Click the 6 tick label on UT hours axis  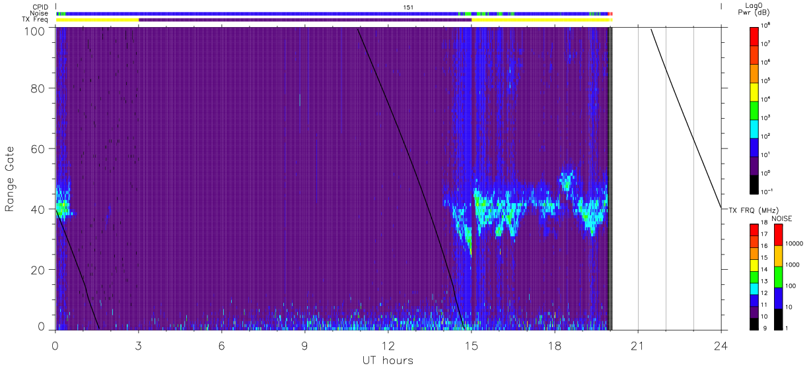click(x=222, y=345)
